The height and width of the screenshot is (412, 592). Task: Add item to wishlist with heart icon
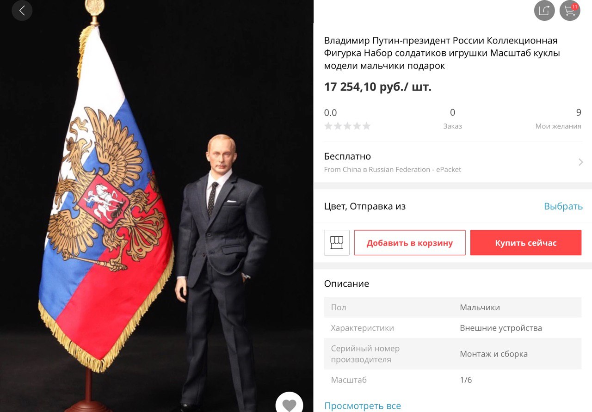pos(289,404)
